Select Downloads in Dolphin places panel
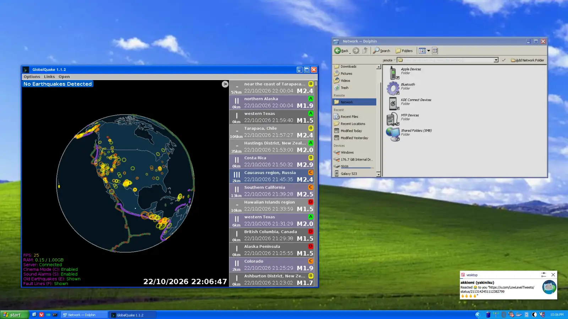Screen dimensions: 568x319 click(354, 67)
